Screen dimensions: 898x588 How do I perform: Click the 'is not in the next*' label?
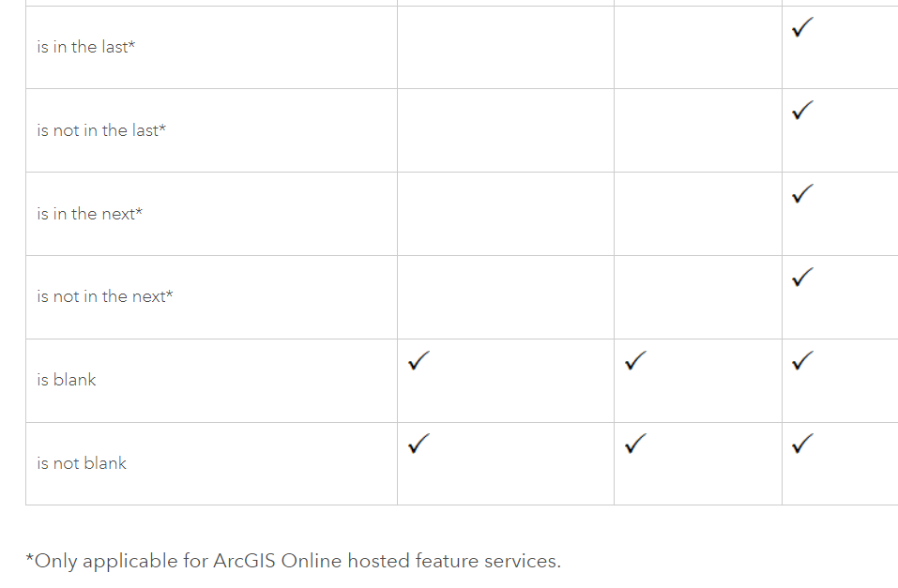coord(105,296)
